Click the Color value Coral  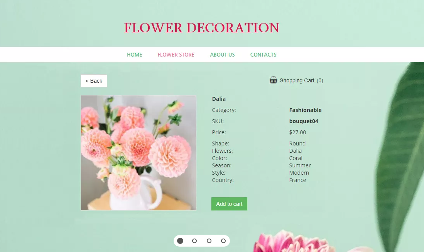[x=296, y=158]
